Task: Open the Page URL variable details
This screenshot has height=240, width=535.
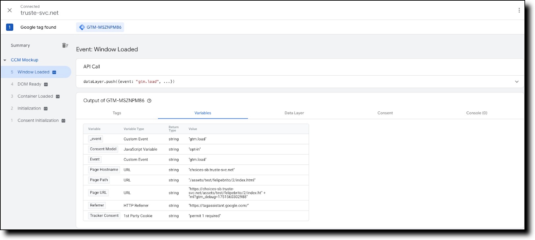Action: [98, 193]
